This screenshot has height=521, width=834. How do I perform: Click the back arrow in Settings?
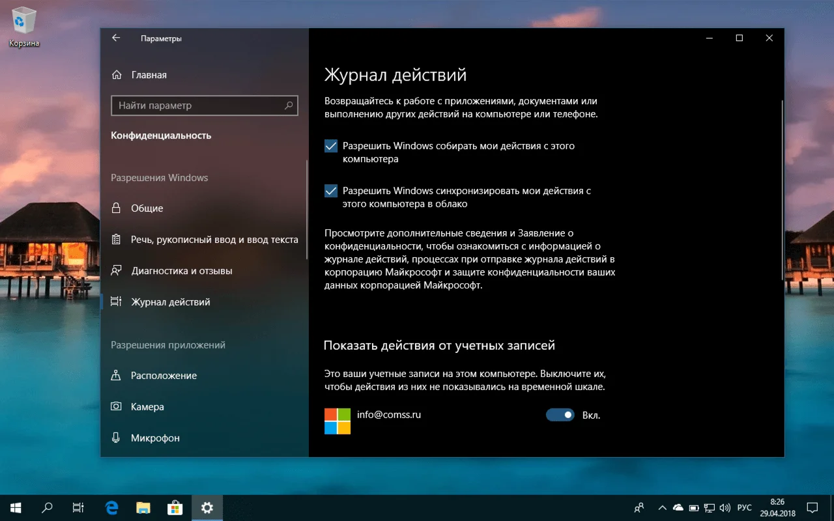coord(116,38)
